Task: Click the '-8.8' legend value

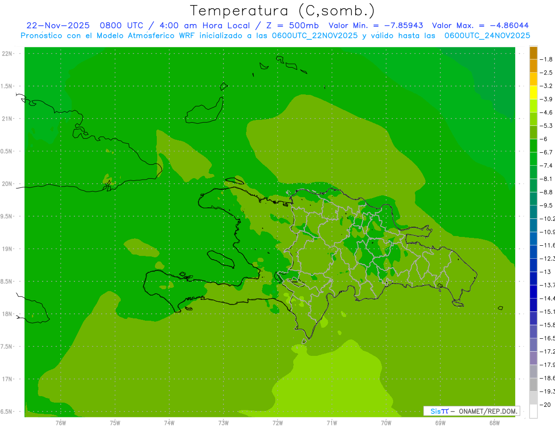Action: point(547,192)
